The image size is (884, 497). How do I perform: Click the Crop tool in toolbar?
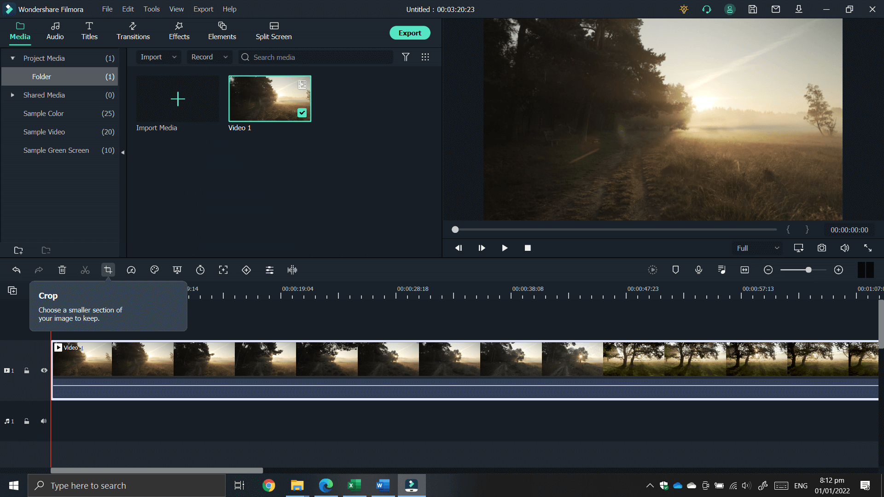tap(108, 269)
